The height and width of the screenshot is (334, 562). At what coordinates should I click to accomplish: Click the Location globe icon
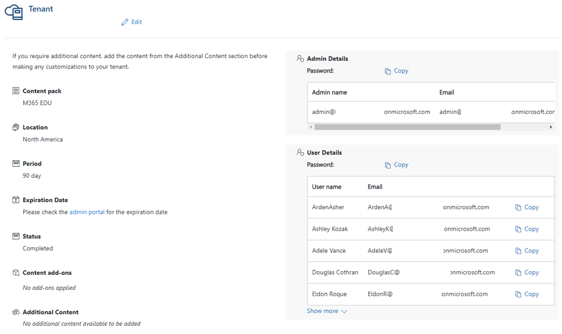coord(16,127)
